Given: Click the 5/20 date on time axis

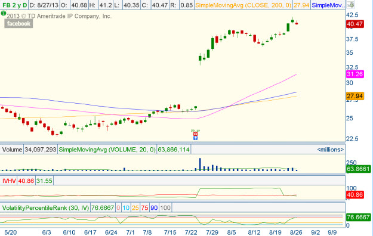Looking at the screenshot, I should (11, 232).
